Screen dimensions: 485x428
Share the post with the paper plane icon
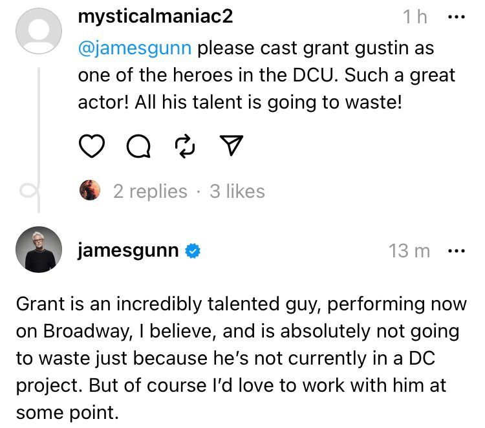click(232, 146)
